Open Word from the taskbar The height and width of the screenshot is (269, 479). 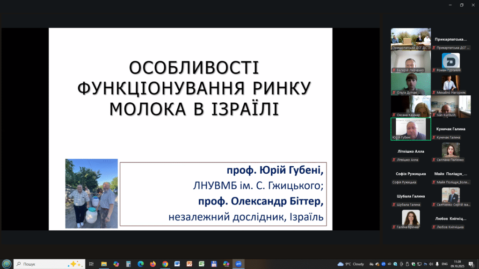pos(177,264)
